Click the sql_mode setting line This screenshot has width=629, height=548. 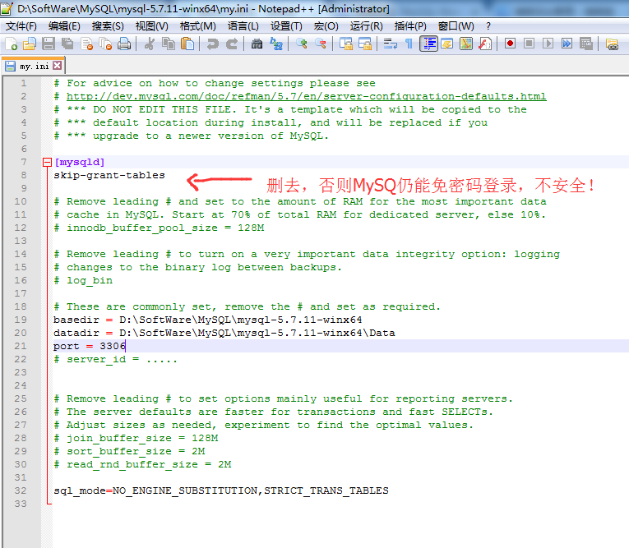[221, 490]
